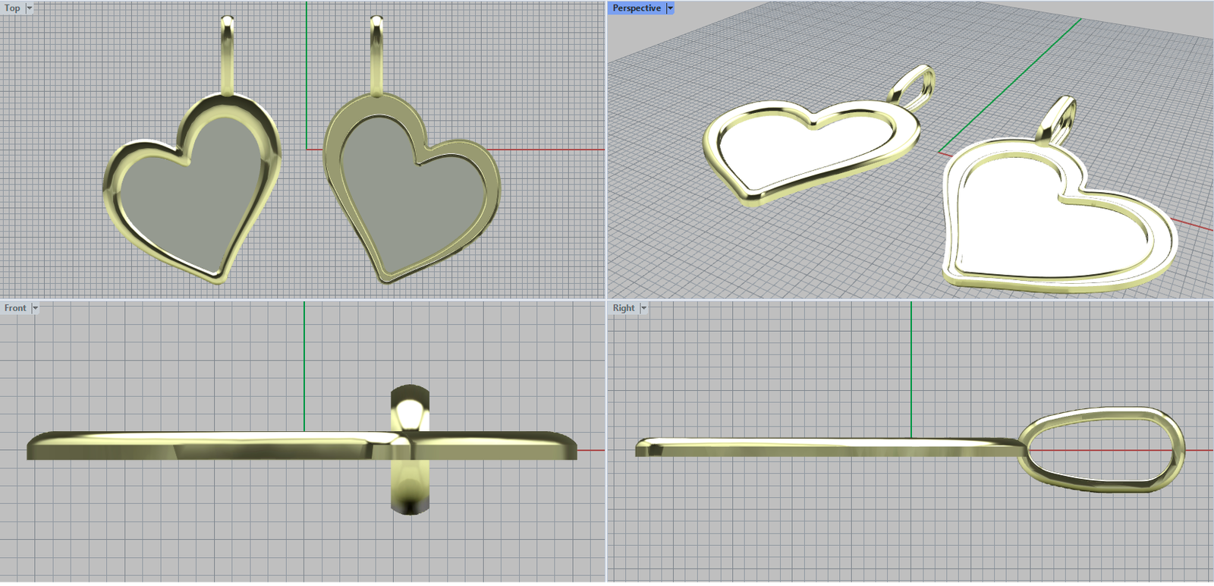Activate the Perspective viewport title label
Screen dimensions: 1214x586
click(x=636, y=8)
